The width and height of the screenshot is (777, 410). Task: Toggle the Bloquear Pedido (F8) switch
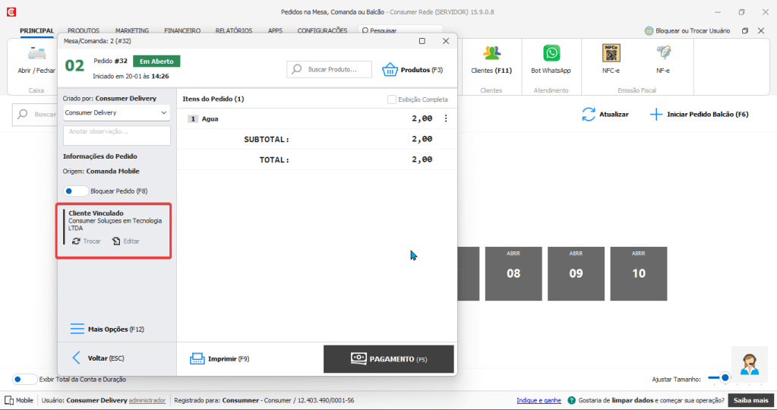tap(75, 191)
